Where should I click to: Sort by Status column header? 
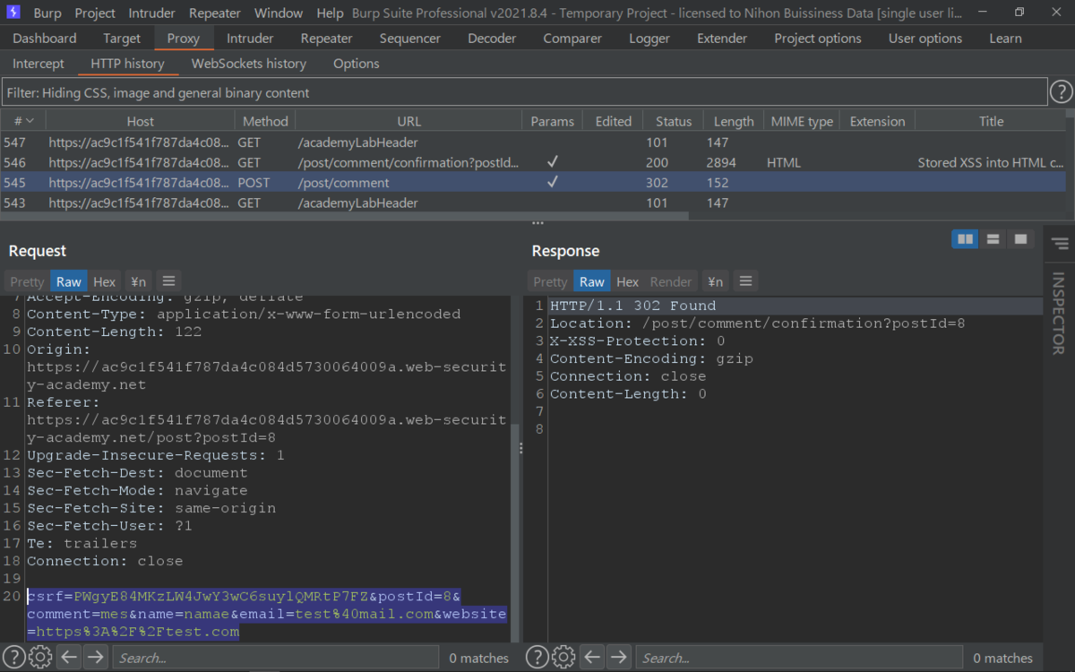[x=674, y=121]
